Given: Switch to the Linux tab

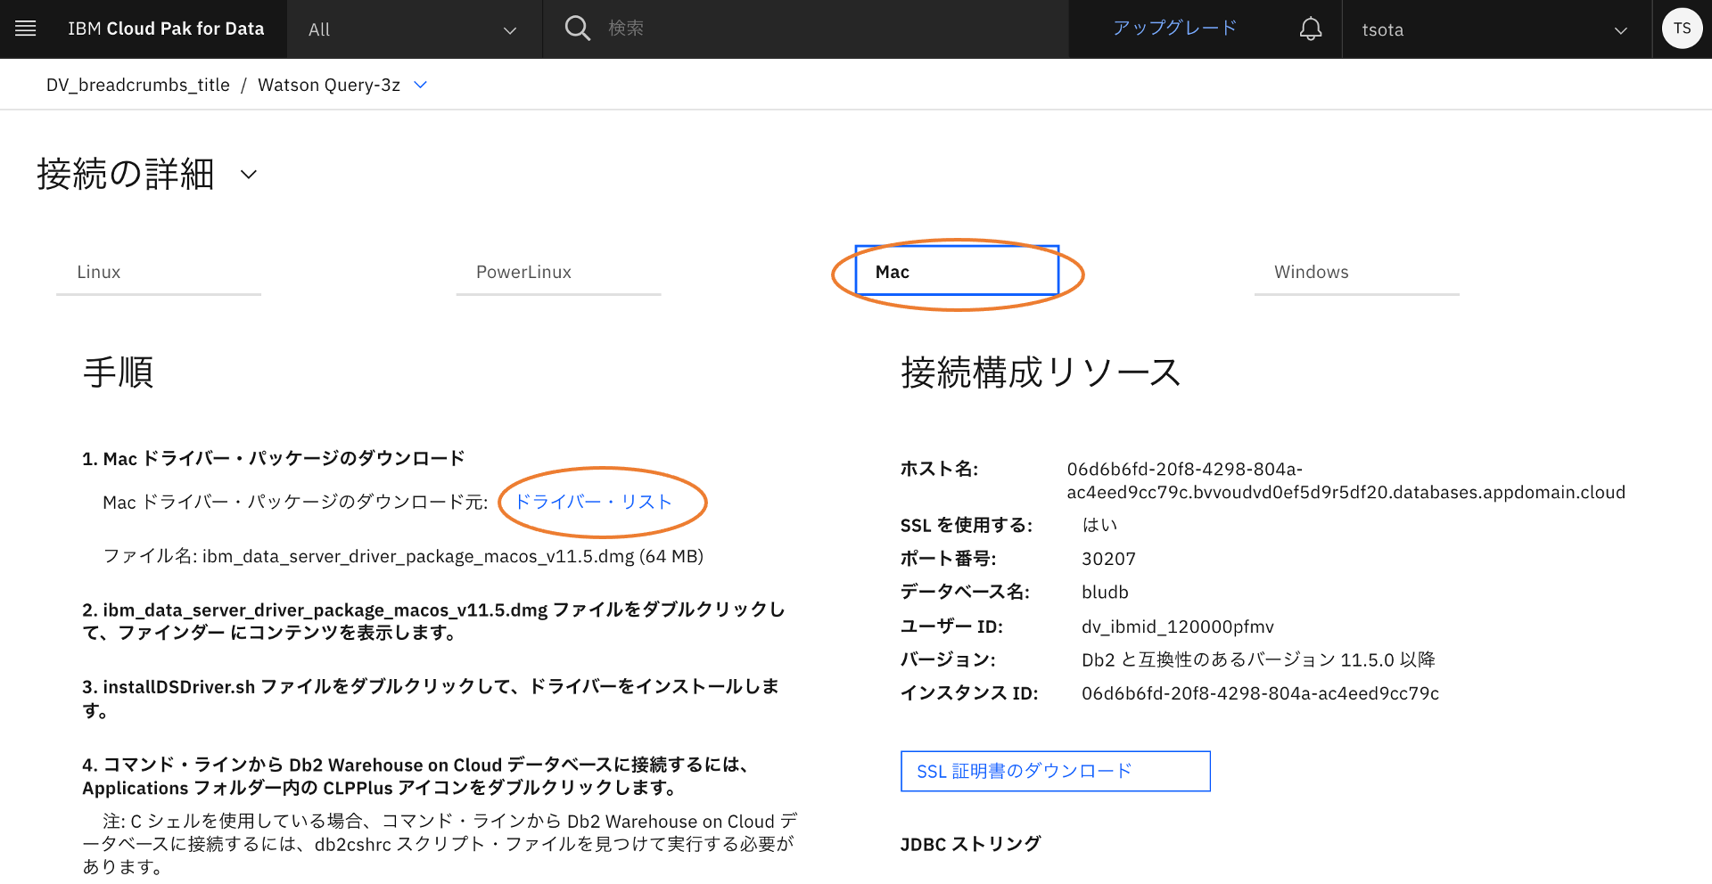Looking at the screenshot, I should click(159, 272).
